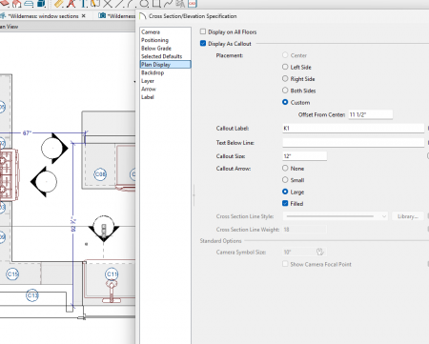
Task: Toggle the Filled arrow checkbox
Action: point(285,204)
